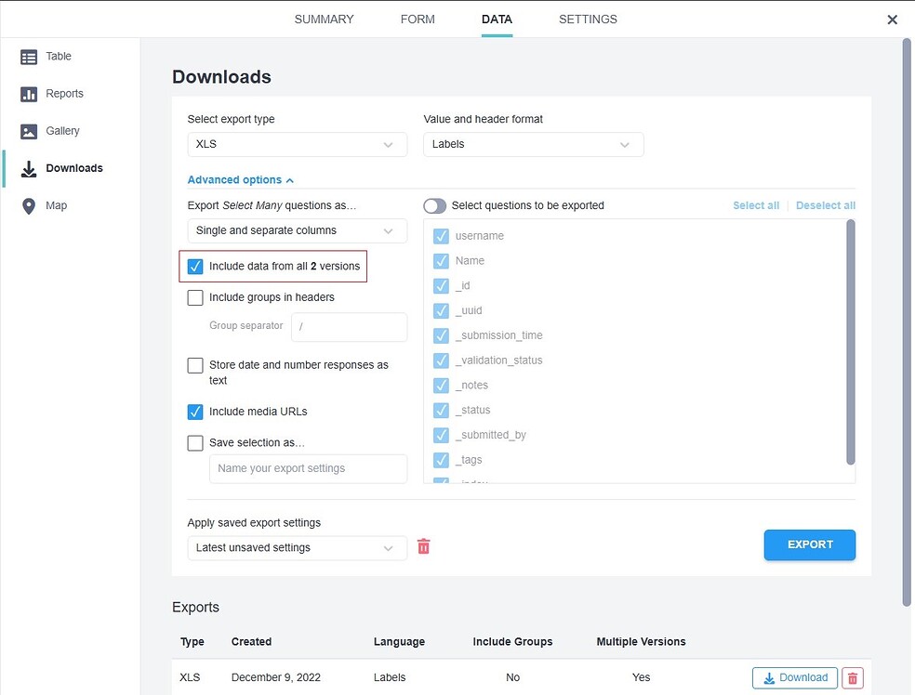Screen dimensions: 915x695
Task: Switch to the SETTINGS tab
Action: coord(588,19)
